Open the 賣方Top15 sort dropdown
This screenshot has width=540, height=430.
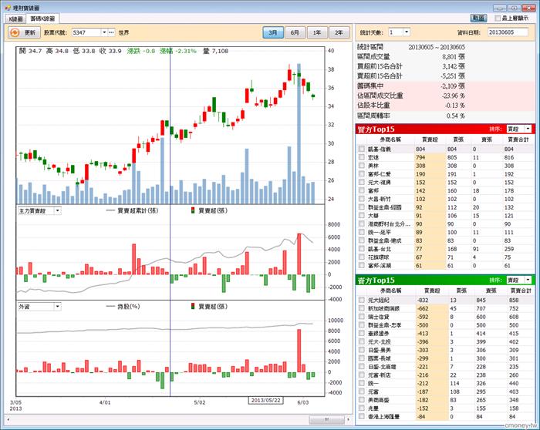pos(528,280)
